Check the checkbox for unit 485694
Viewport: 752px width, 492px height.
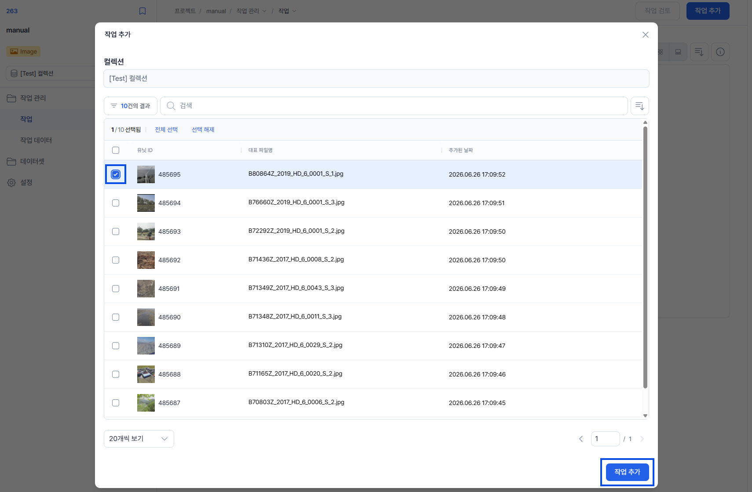(x=116, y=203)
